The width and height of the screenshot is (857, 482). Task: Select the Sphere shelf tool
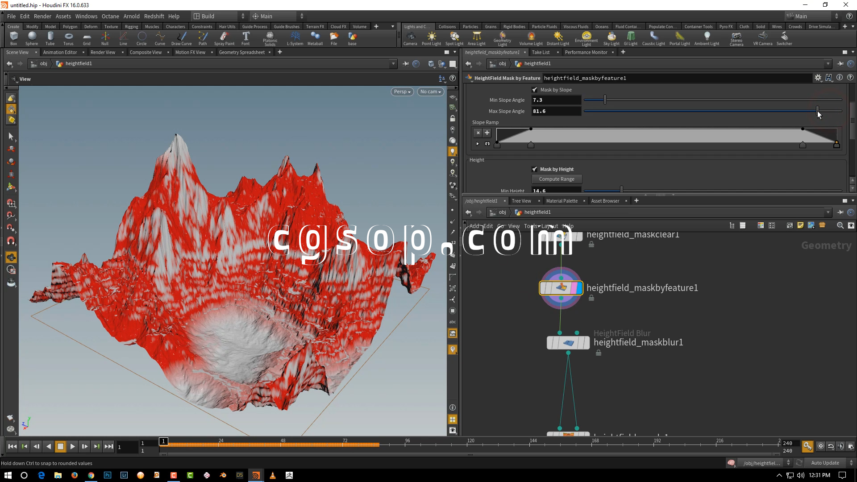tap(32, 38)
